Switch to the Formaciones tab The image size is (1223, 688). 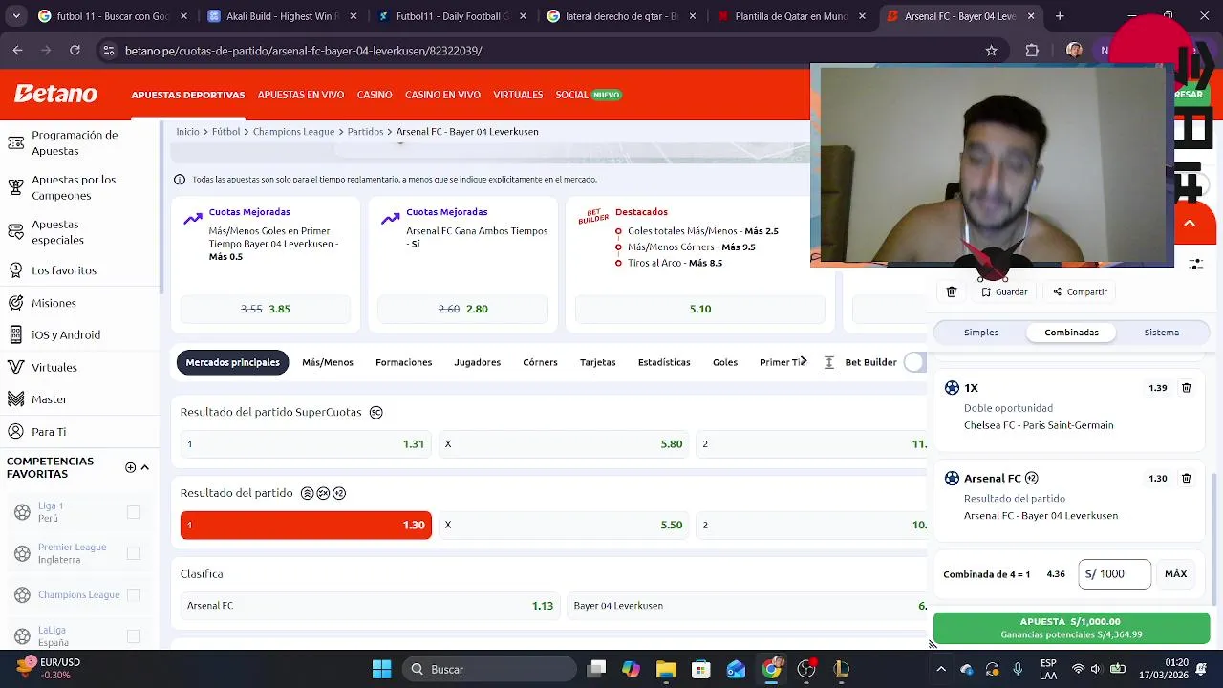point(403,362)
